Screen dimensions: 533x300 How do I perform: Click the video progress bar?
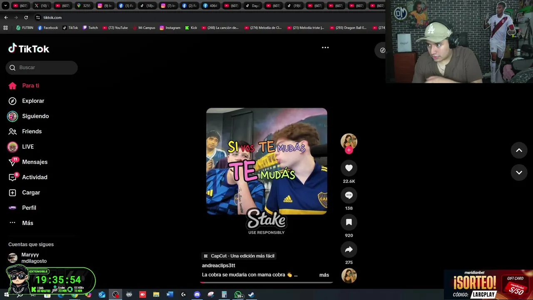[266, 282]
